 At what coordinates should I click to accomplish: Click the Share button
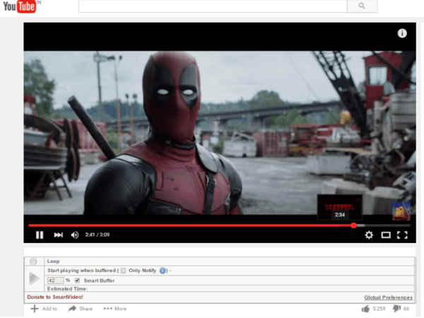(81, 309)
